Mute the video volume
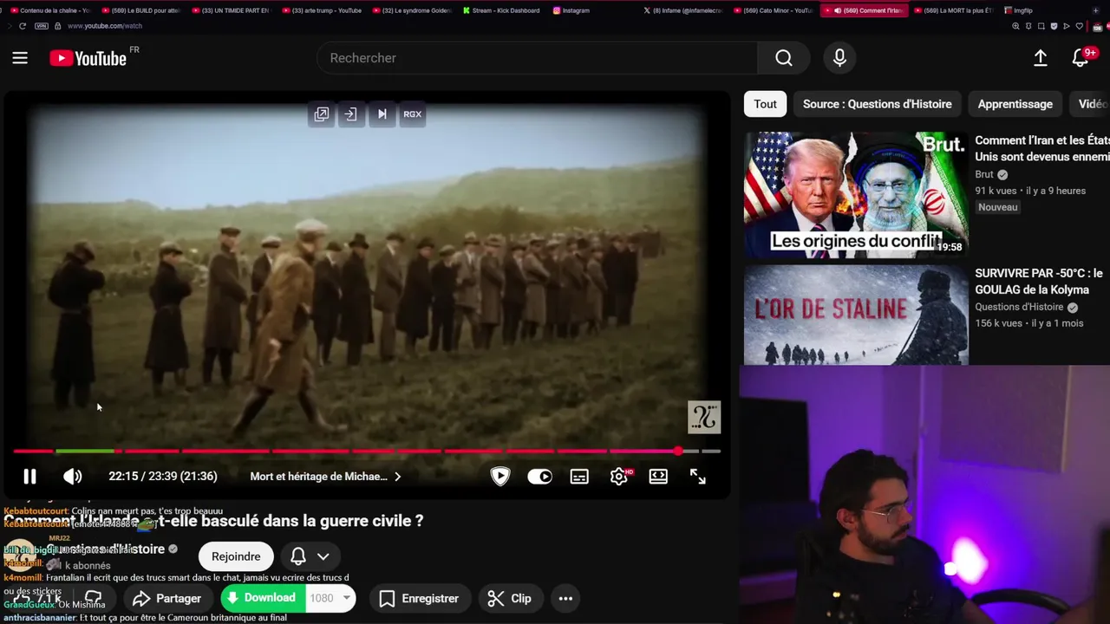 click(73, 477)
